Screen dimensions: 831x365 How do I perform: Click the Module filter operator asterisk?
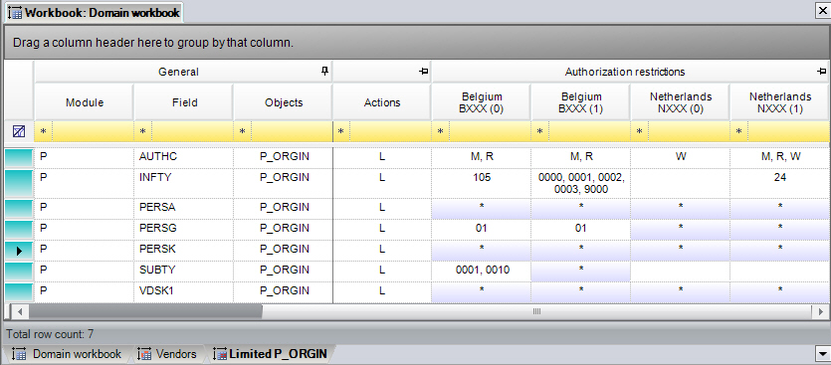[x=44, y=131]
